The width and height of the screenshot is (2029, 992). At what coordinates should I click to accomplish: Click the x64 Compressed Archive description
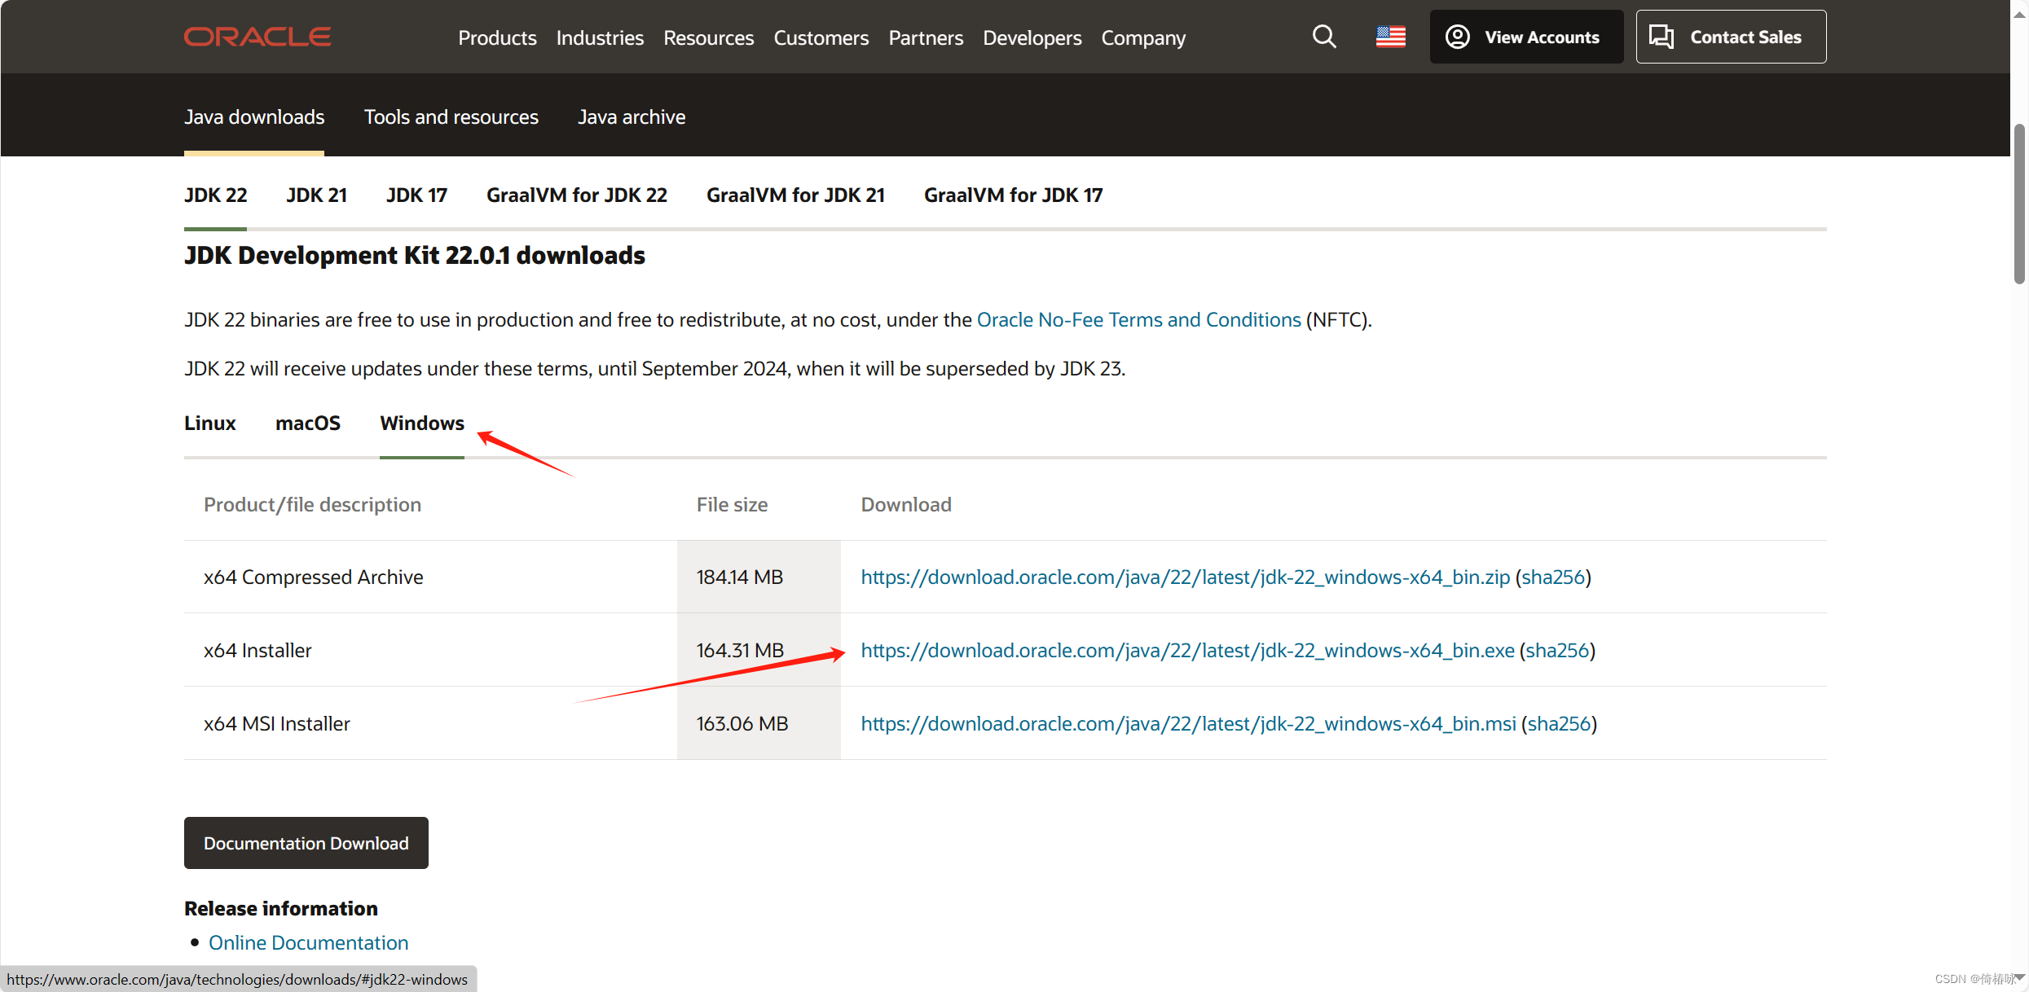[x=313, y=577]
